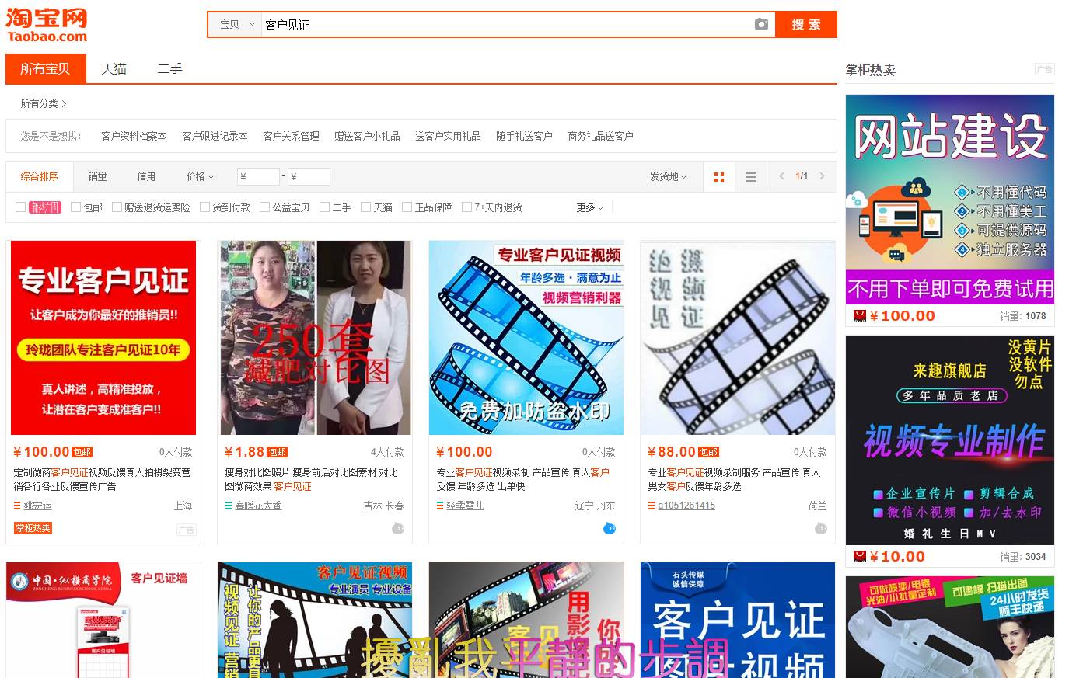Click the camera image-search icon
Viewport: 1076px width, 678px height.
761,24
